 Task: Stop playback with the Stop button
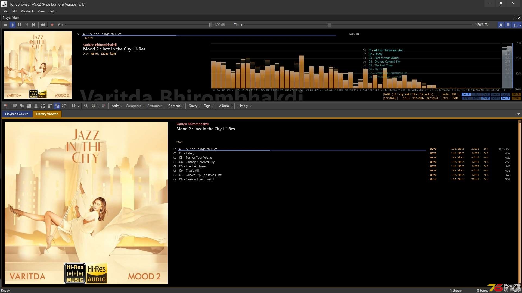pyautogui.click(x=5, y=25)
